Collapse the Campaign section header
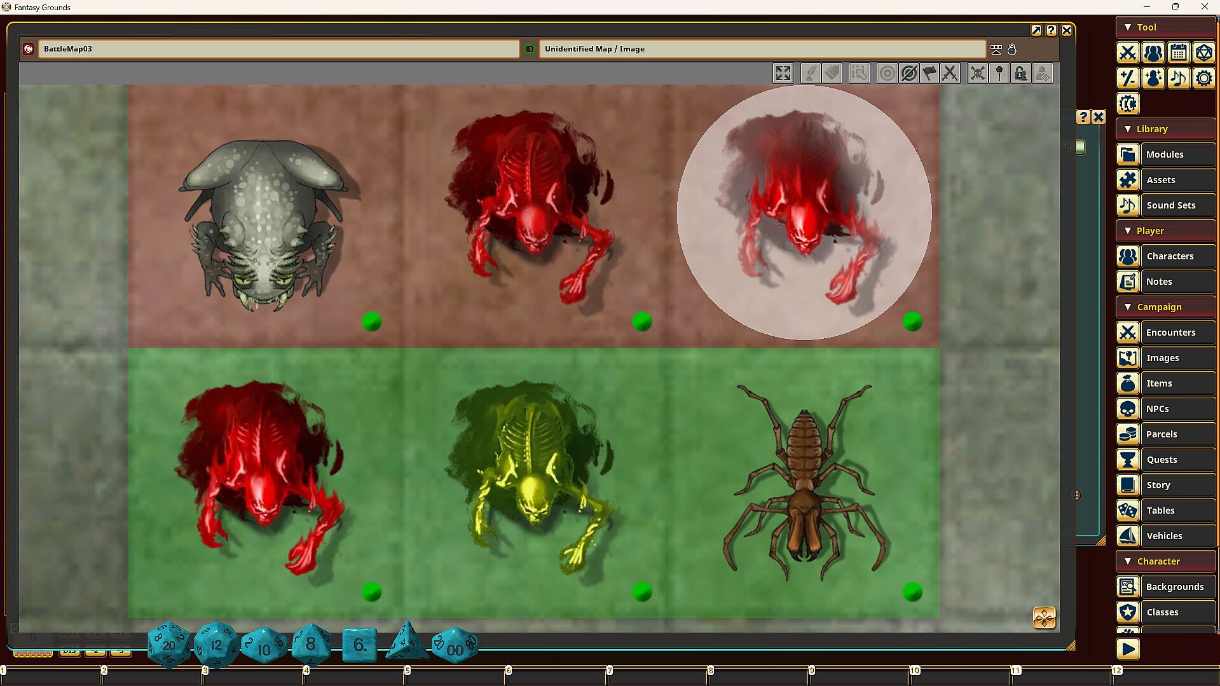The width and height of the screenshot is (1220, 686). click(x=1128, y=307)
